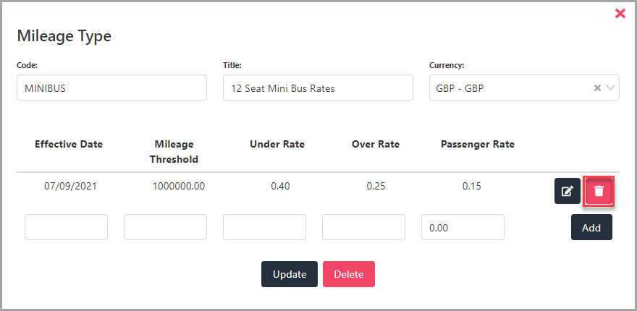The image size is (637, 311).
Task: Expand the Currency dropdown chevron
Action: [610, 88]
